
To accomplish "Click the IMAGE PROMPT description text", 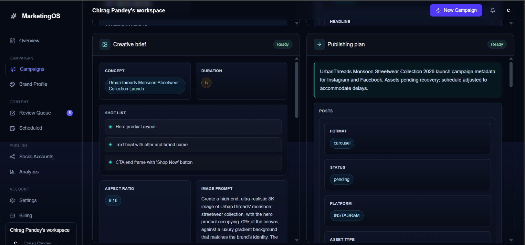I will coord(240,218).
